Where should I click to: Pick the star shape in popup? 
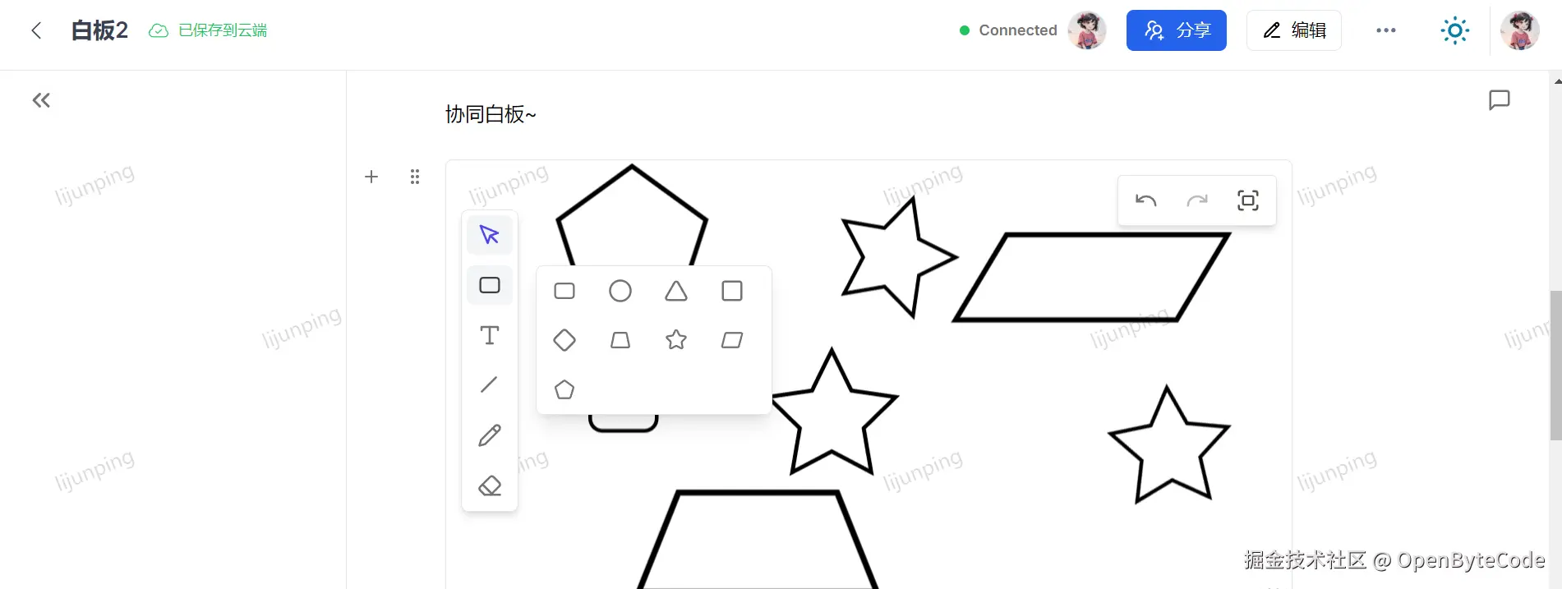[676, 339]
